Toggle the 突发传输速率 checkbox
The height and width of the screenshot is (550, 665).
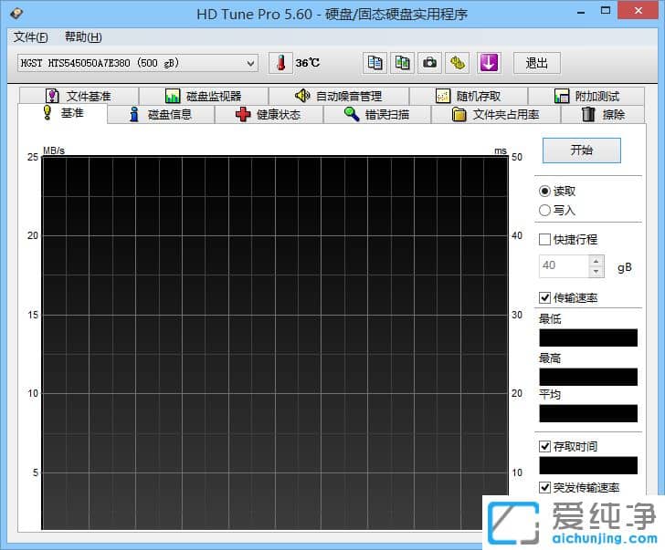pos(544,487)
